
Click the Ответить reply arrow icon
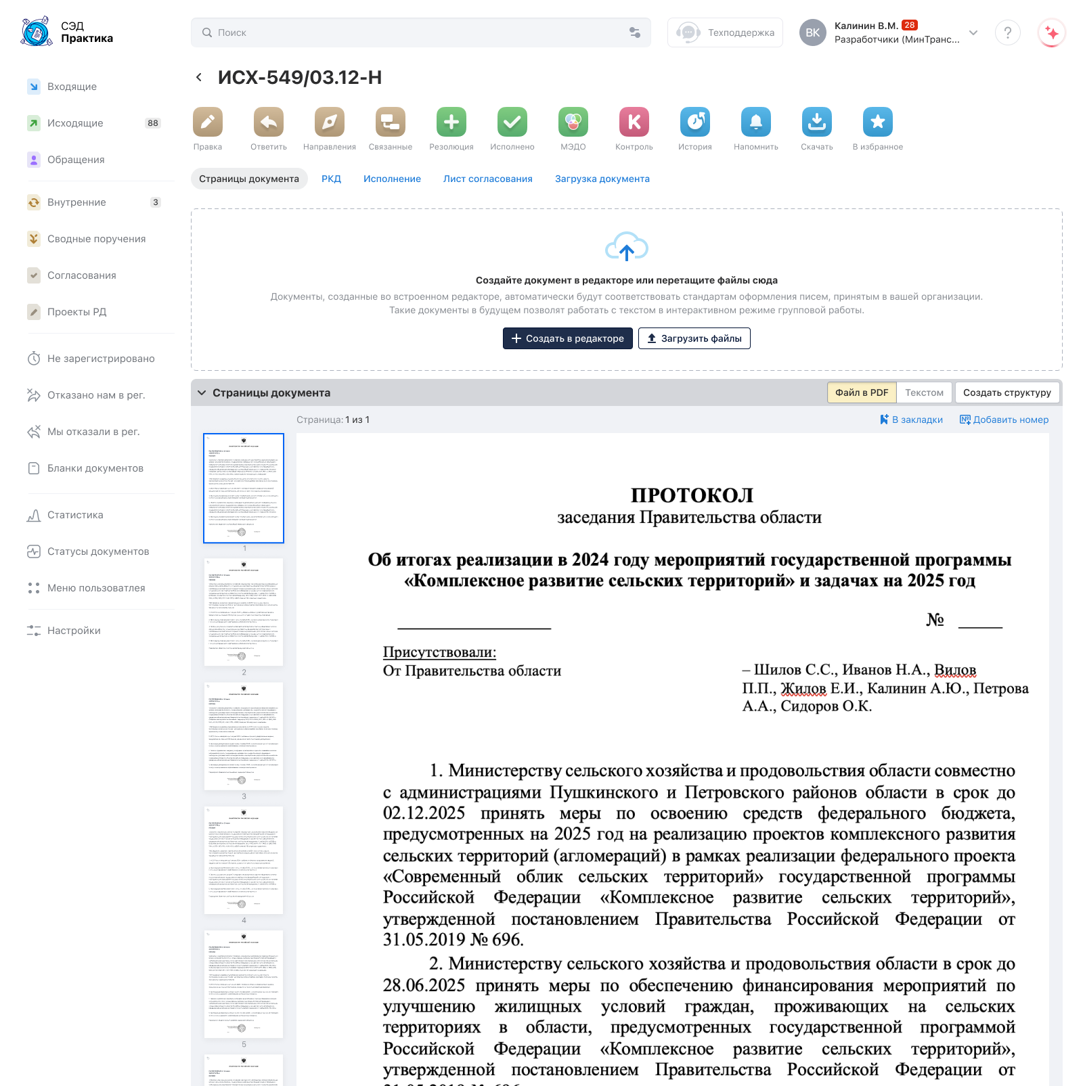point(269,122)
